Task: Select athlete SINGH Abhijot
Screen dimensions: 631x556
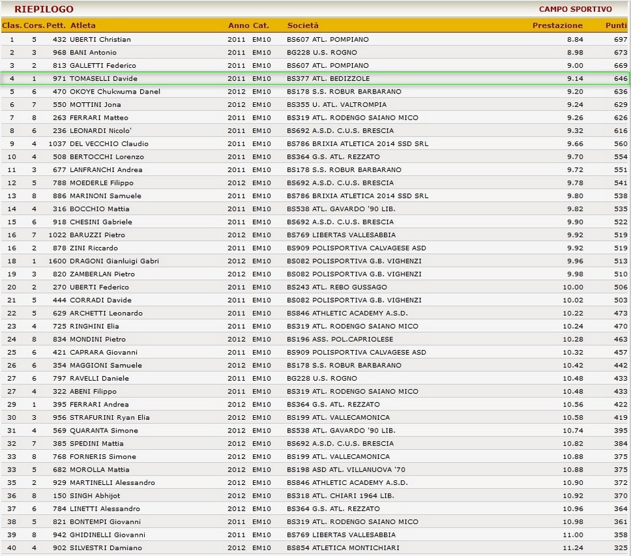Action: [95, 496]
